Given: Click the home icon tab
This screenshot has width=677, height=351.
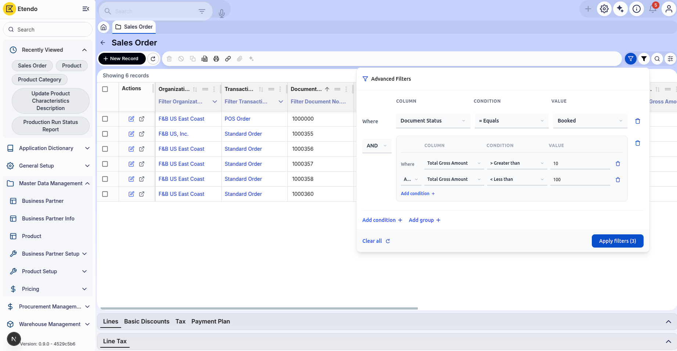Looking at the screenshot, I should (104, 27).
